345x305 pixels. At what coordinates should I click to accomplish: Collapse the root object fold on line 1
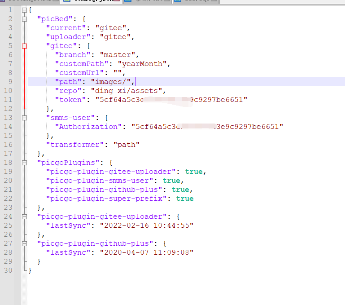[x=24, y=10]
